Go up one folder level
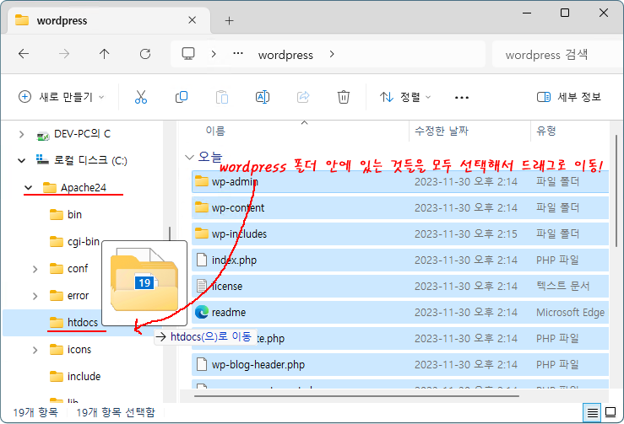This screenshot has width=624, height=424. pos(104,54)
